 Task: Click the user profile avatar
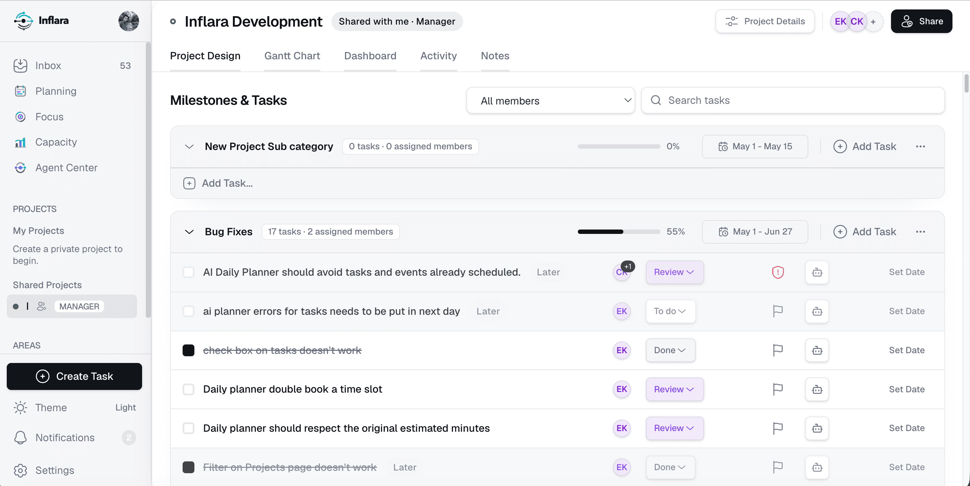coord(128,21)
